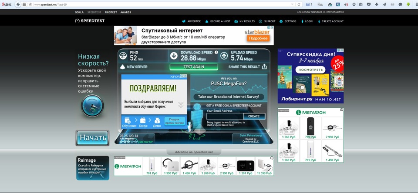Click the Yandex logo in the browser
418x193 pixels.
(x=7, y=4)
